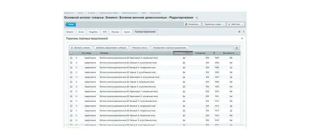
Task: Click the Обновить список button
Action: (x=139, y=48)
